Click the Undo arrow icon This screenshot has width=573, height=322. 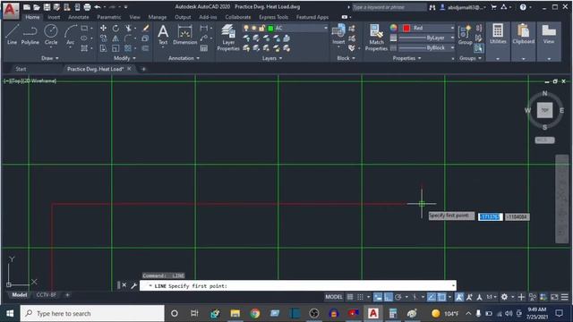pyautogui.click(x=98, y=7)
